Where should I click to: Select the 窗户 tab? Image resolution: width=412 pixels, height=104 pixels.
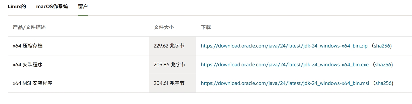[83, 6]
